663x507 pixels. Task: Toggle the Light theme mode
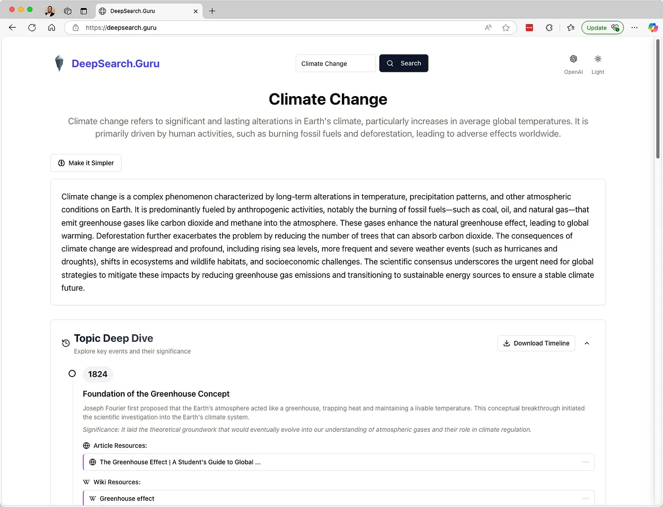(x=598, y=59)
